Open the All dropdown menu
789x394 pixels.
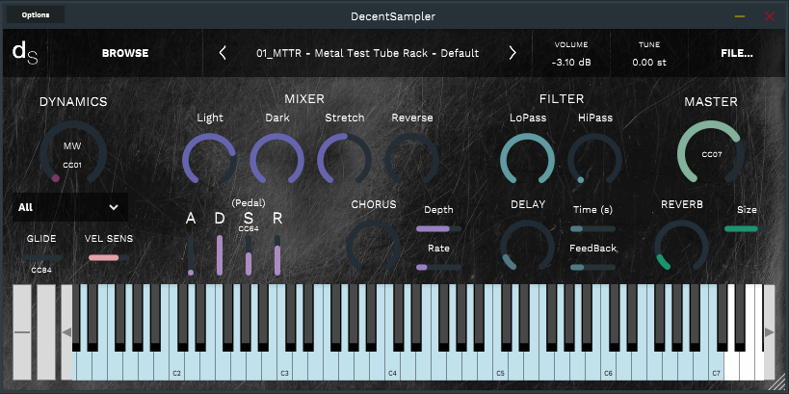70,207
